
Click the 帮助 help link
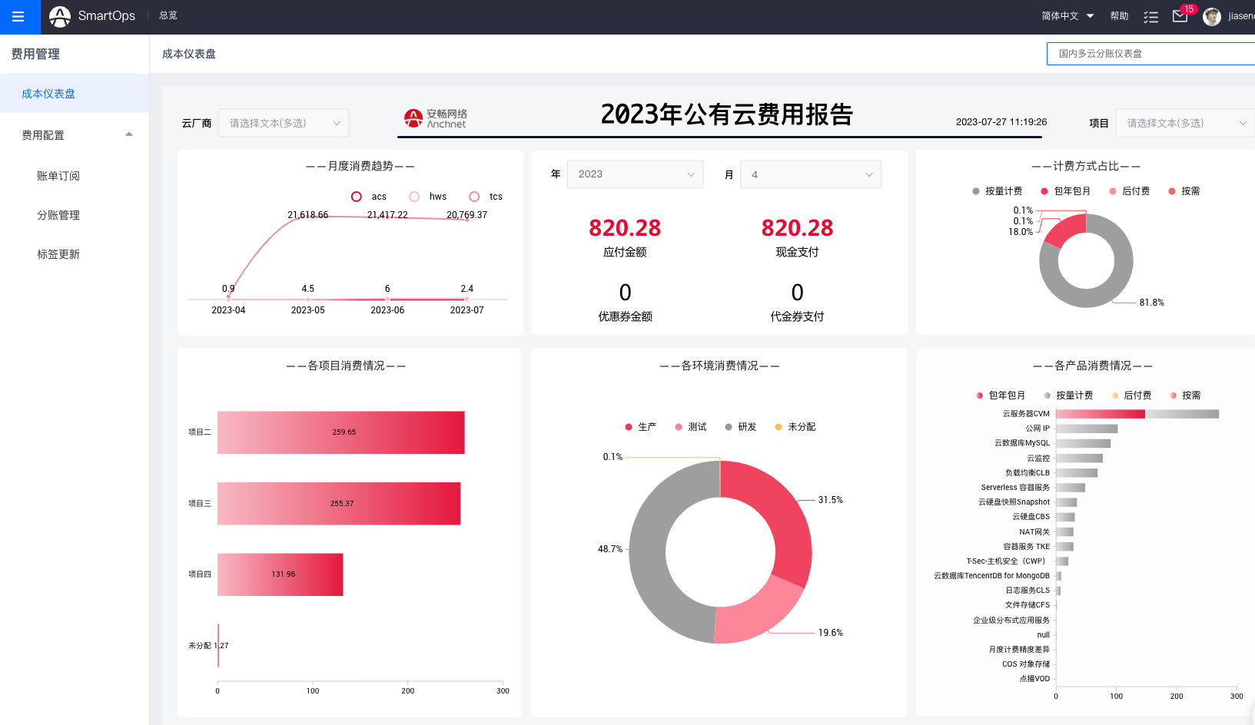click(1119, 16)
